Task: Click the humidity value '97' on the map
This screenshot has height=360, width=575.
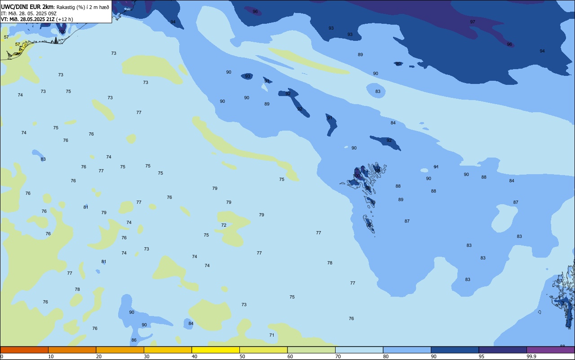Action: pyautogui.click(x=473, y=22)
